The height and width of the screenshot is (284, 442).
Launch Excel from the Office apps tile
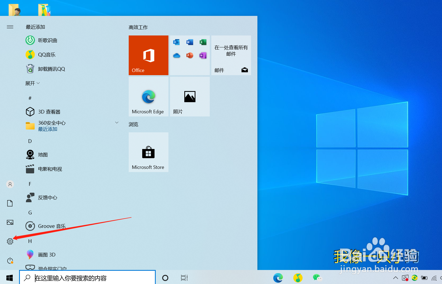(203, 42)
